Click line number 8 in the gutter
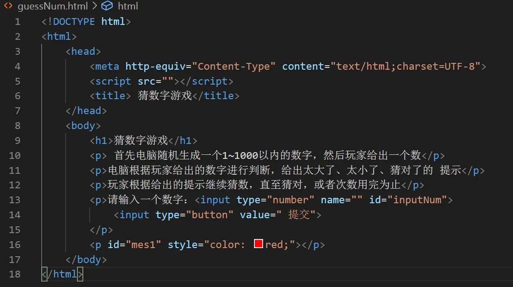The width and height of the screenshot is (513, 287). (x=17, y=125)
